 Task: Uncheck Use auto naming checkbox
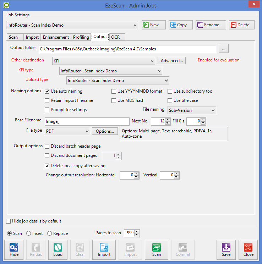click(x=47, y=91)
